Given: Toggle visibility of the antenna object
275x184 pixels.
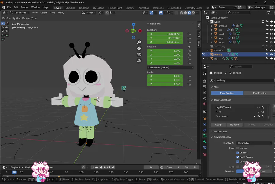Looking at the screenshot, I should pyautogui.click(x=271, y=26).
